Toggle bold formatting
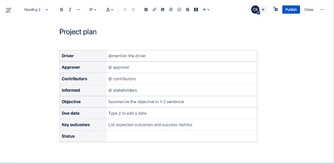 (61, 10)
